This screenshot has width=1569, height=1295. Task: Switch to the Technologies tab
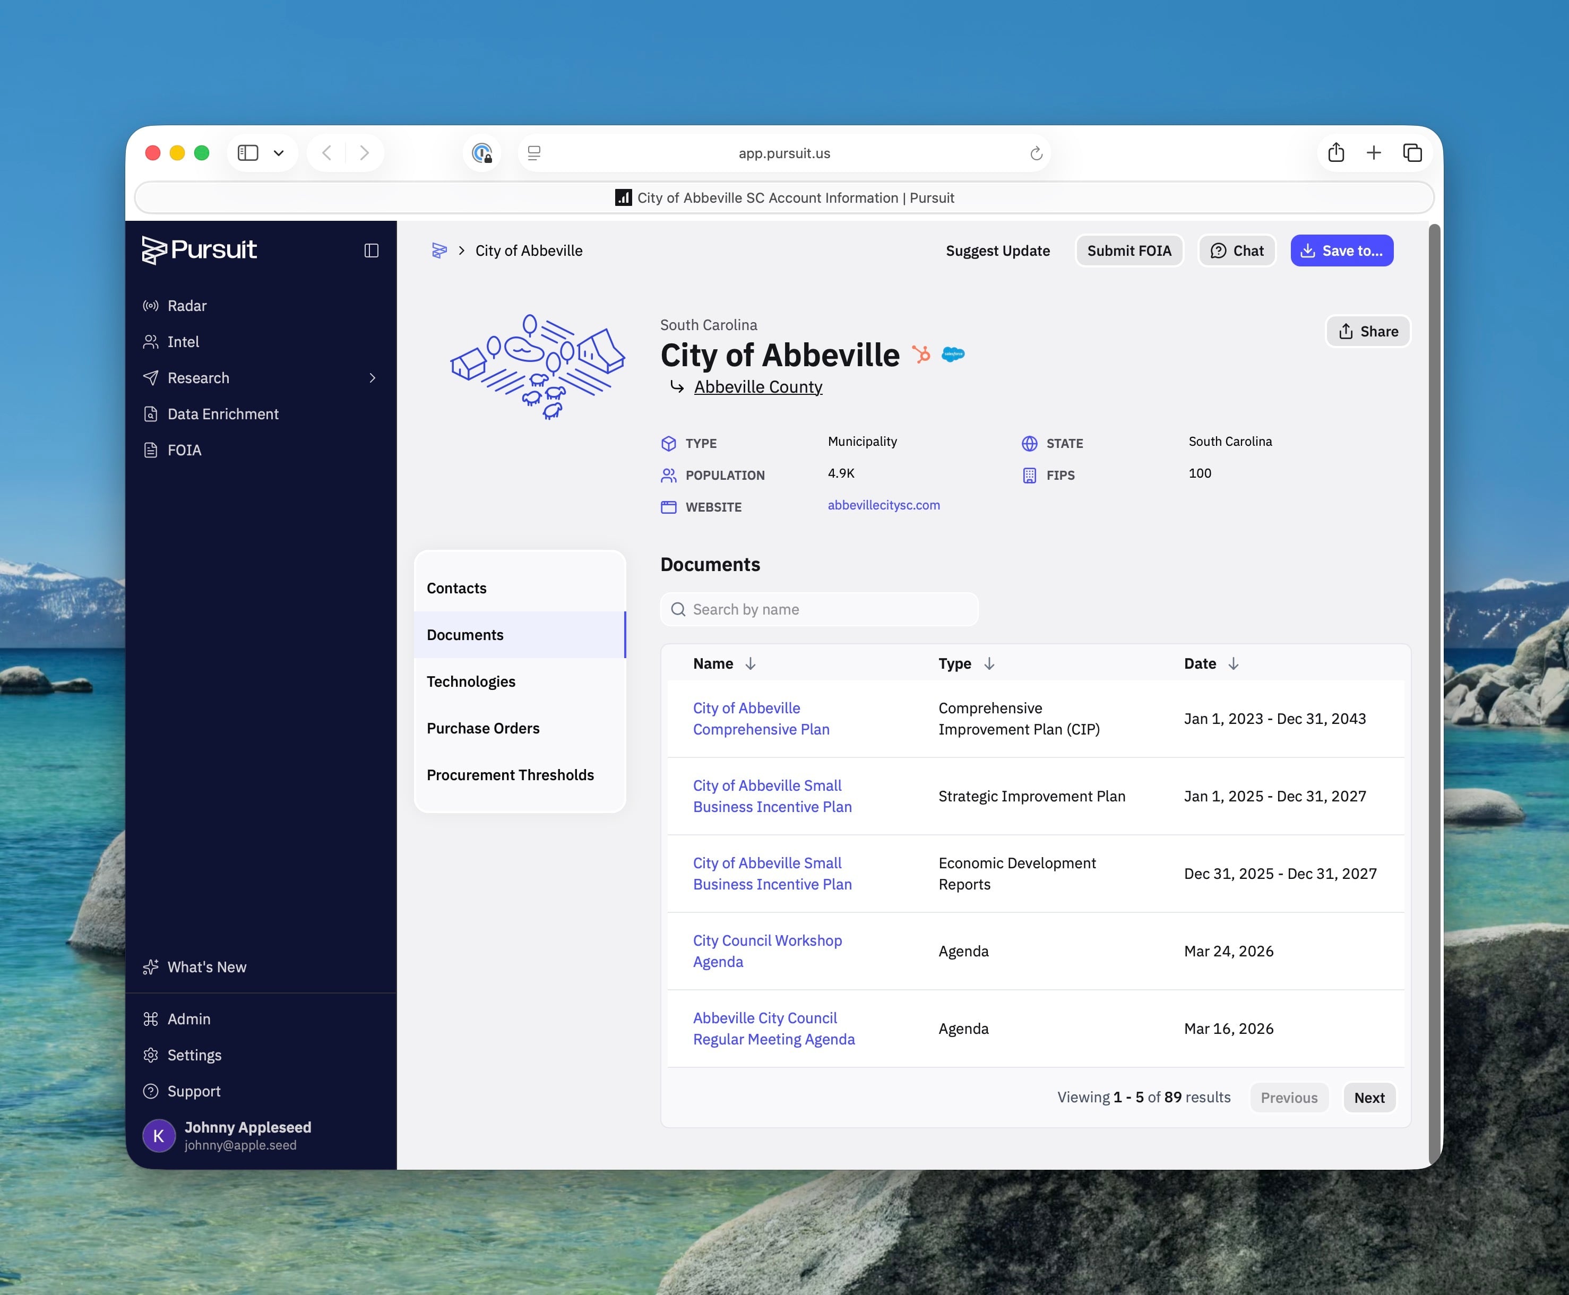(x=471, y=682)
